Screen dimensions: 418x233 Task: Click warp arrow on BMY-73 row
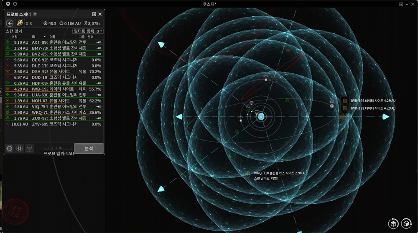[x=99, y=48]
